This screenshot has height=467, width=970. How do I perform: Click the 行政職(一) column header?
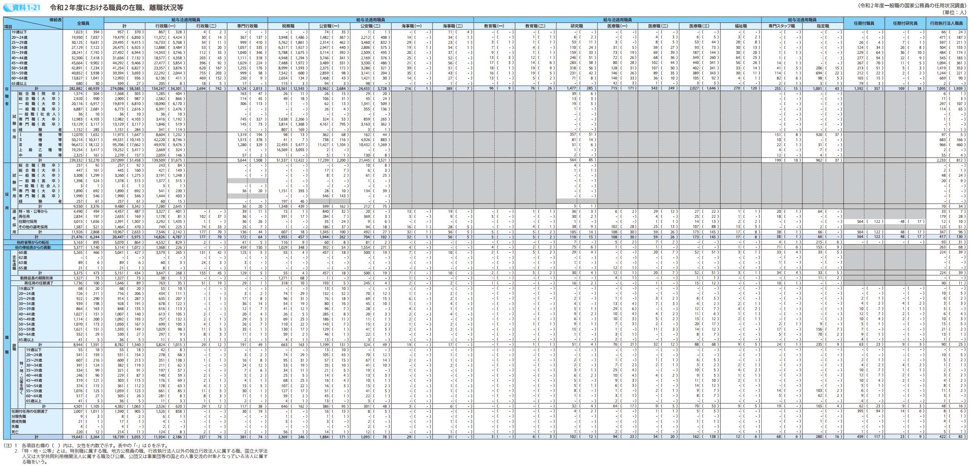[x=165, y=26]
